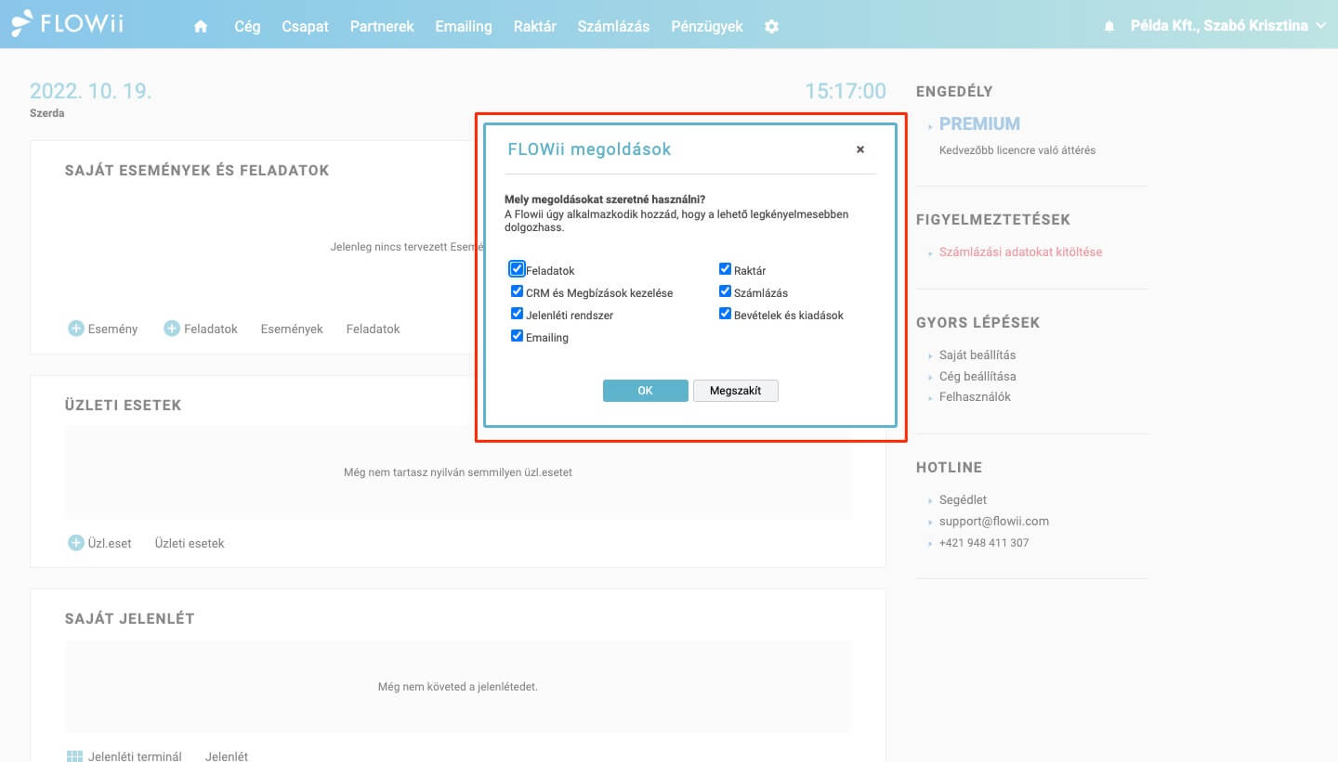The height and width of the screenshot is (762, 1338).
Task: Open settings gear icon in top bar
Action: tap(771, 26)
